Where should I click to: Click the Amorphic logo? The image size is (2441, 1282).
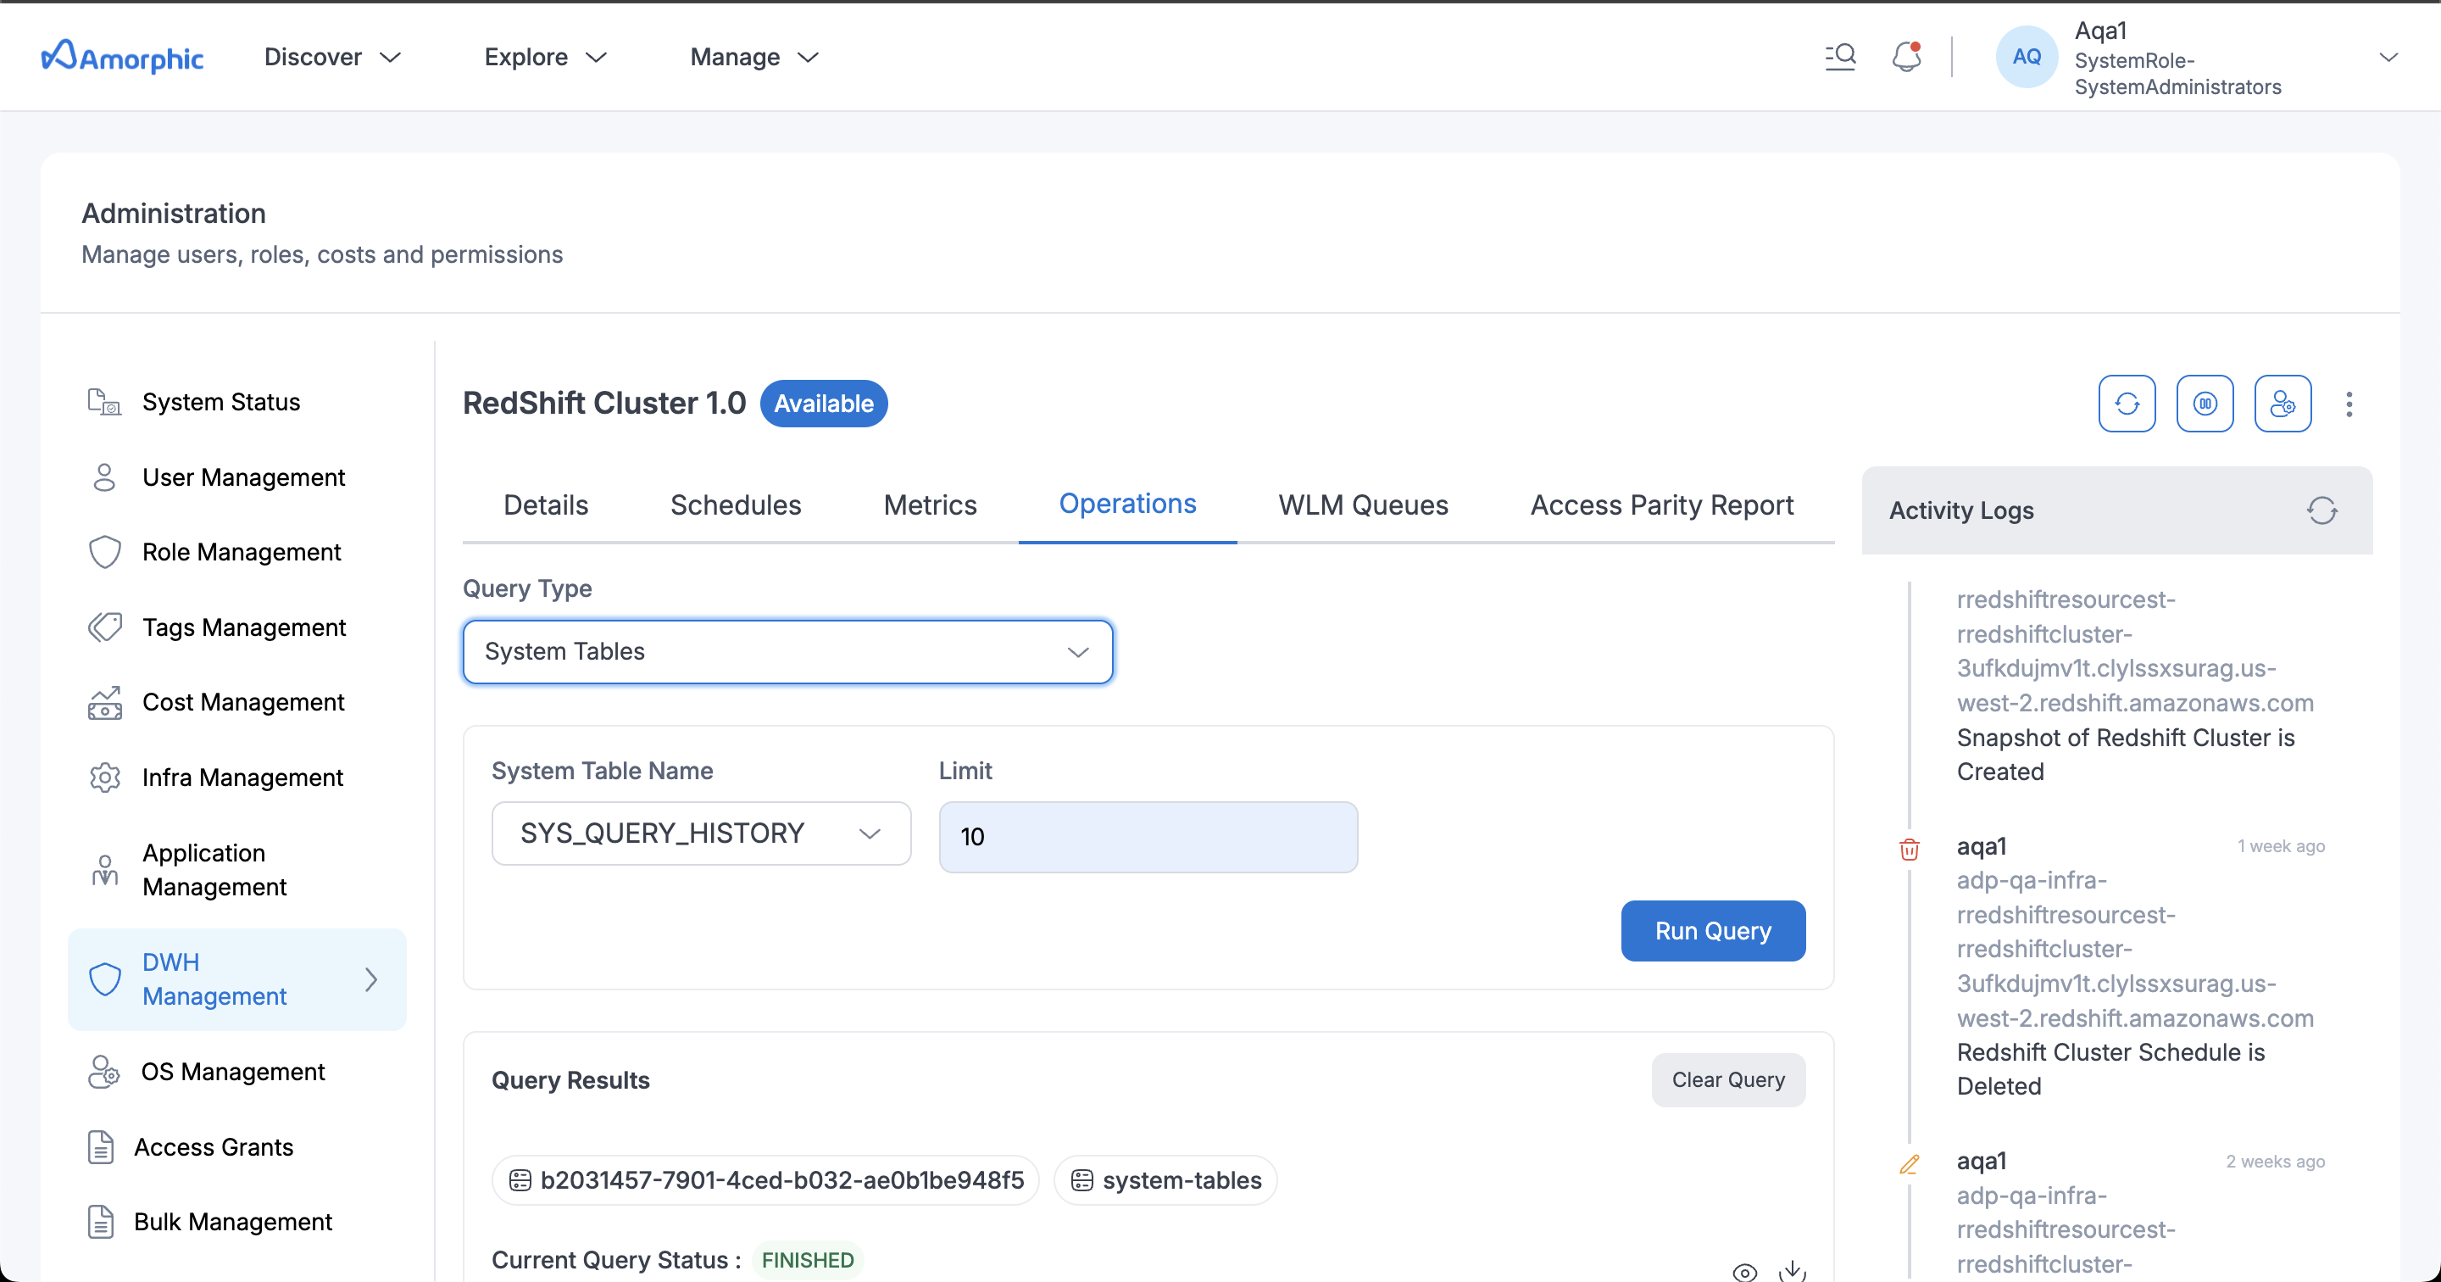pyautogui.click(x=122, y=57)
